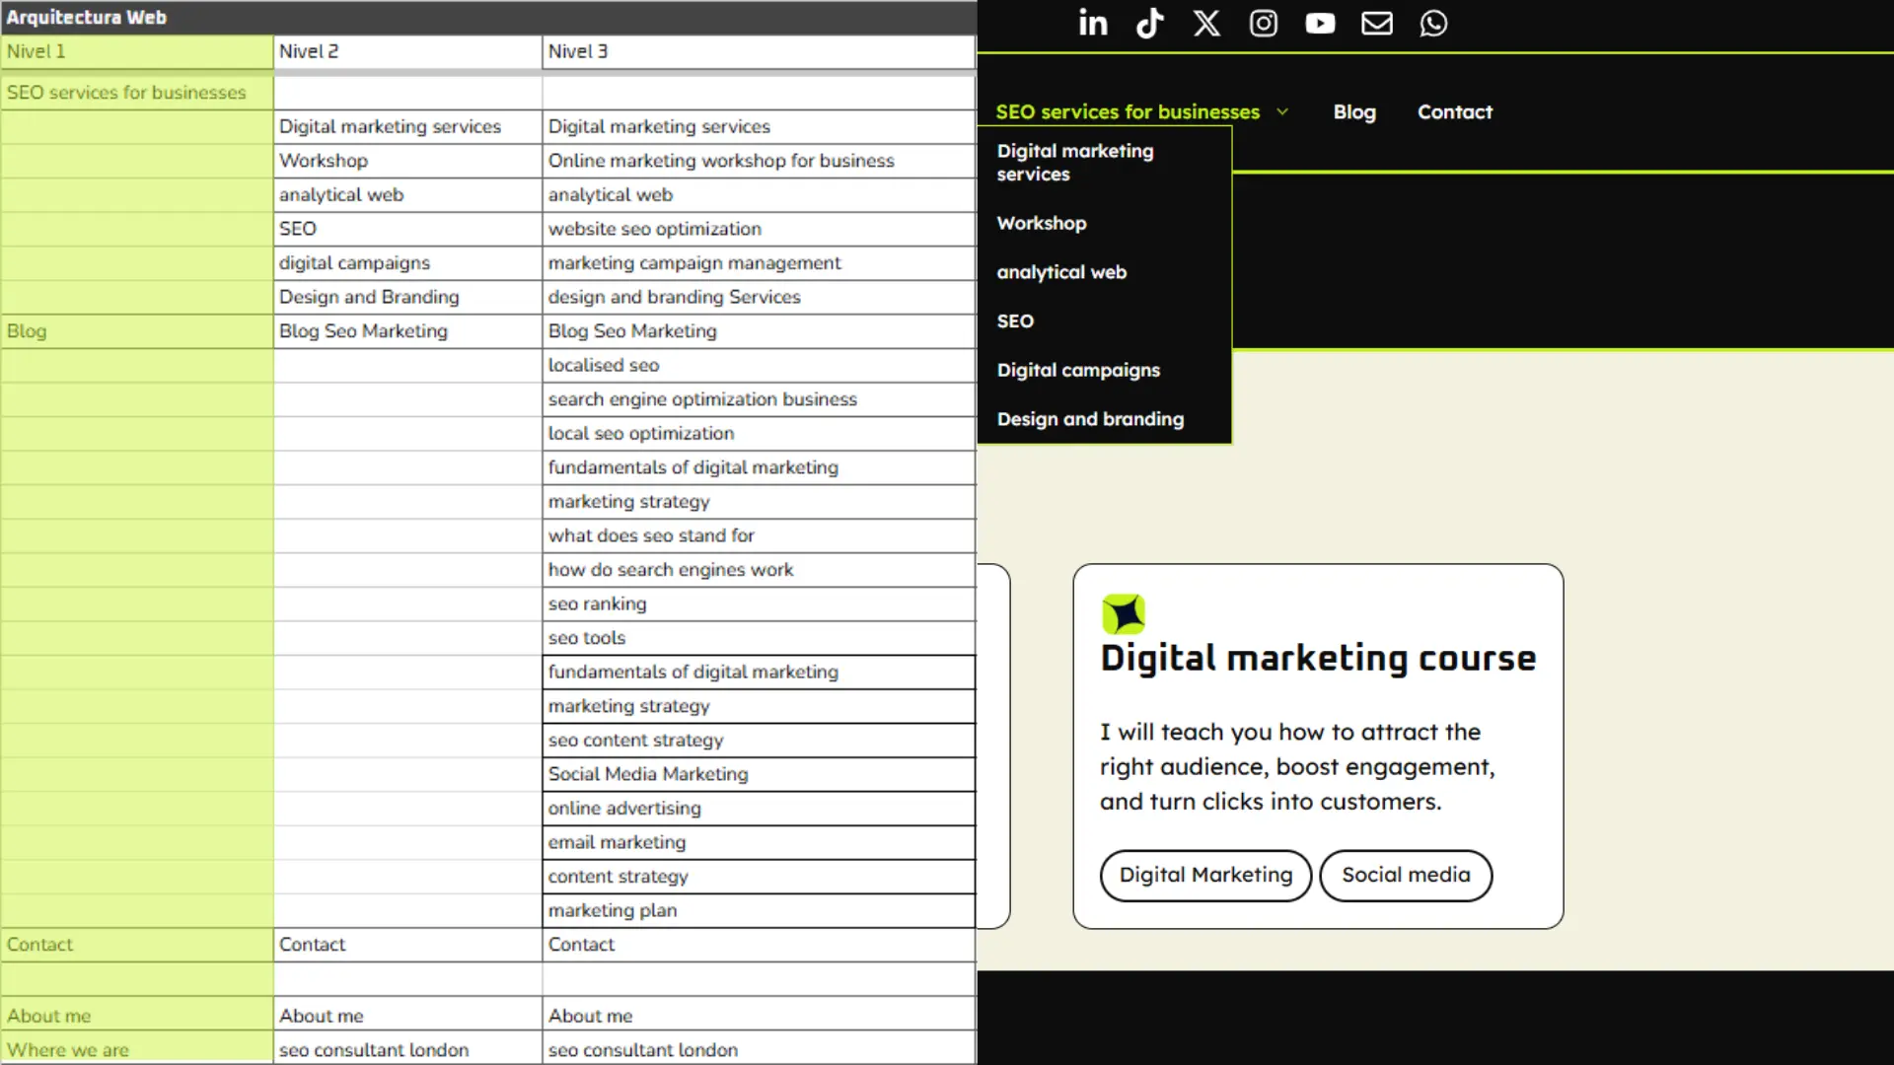The height and width of the screenshot is (1065, 1894).
Task: Click the star logo above Digital marketing course
Action: (1124, 614)
